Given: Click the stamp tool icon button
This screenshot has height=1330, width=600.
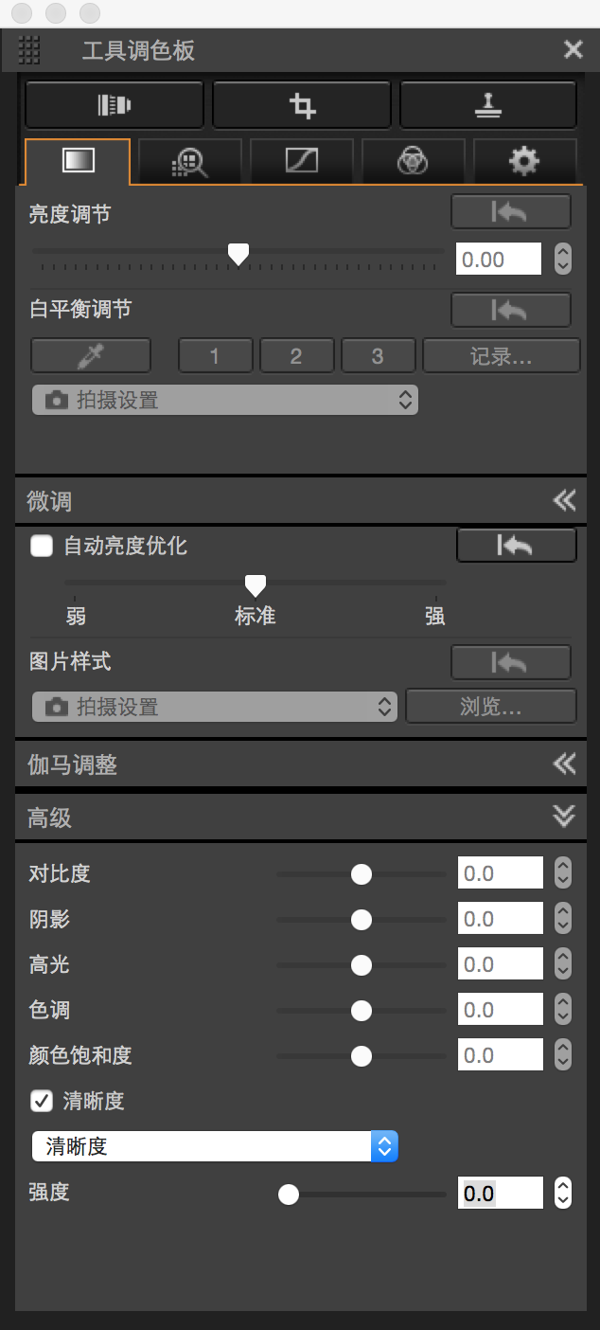Looking at the screenshot, I should (488, 105).
